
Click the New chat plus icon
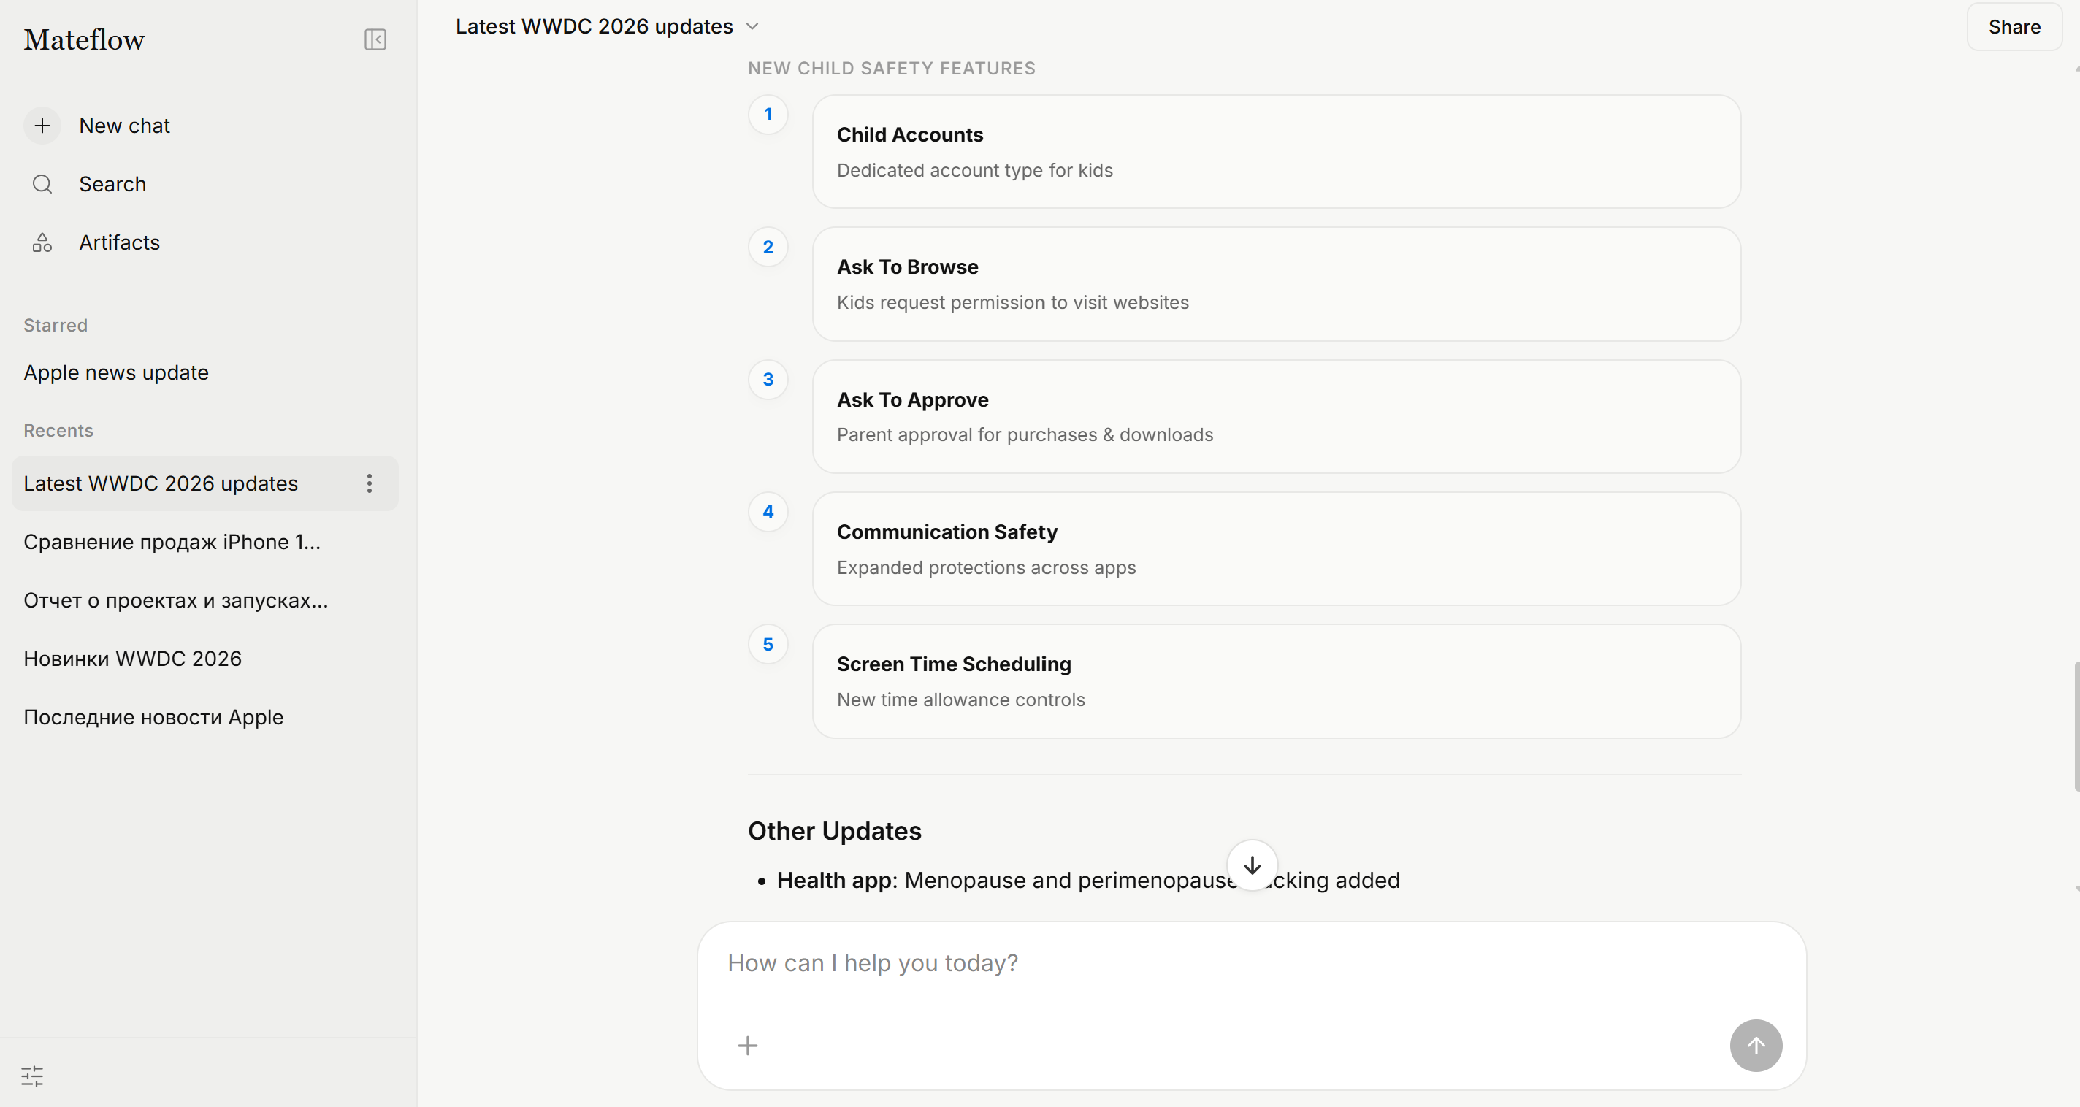point(42,126)
